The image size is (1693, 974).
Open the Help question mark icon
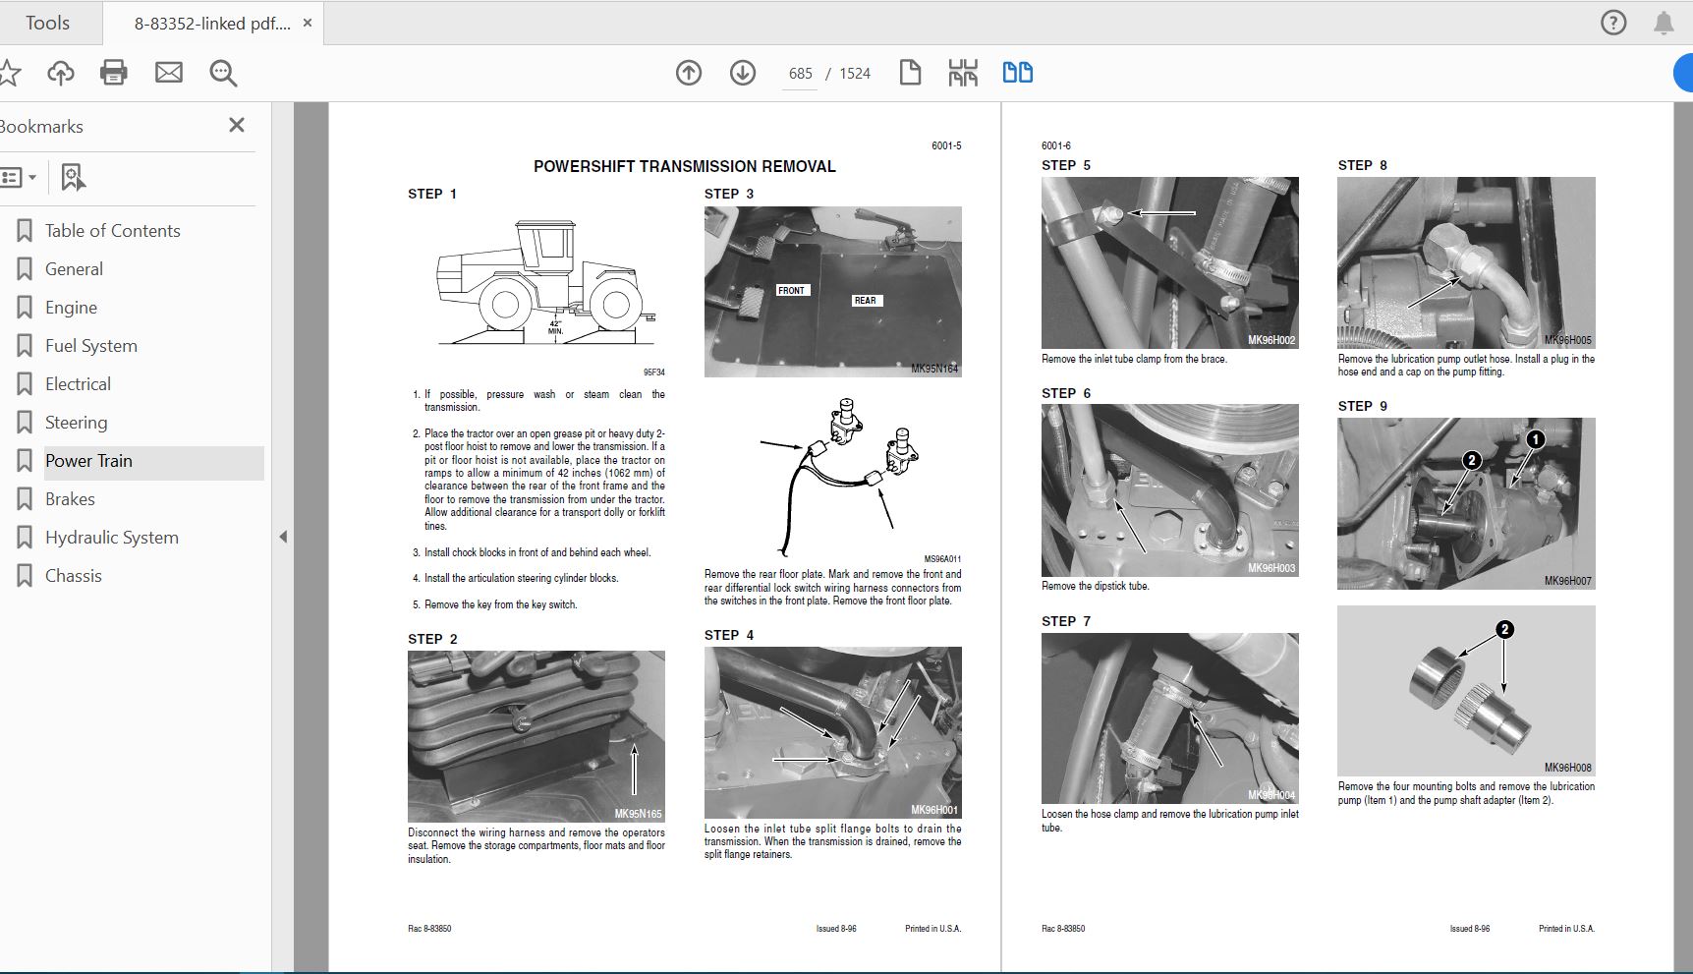1613,23
